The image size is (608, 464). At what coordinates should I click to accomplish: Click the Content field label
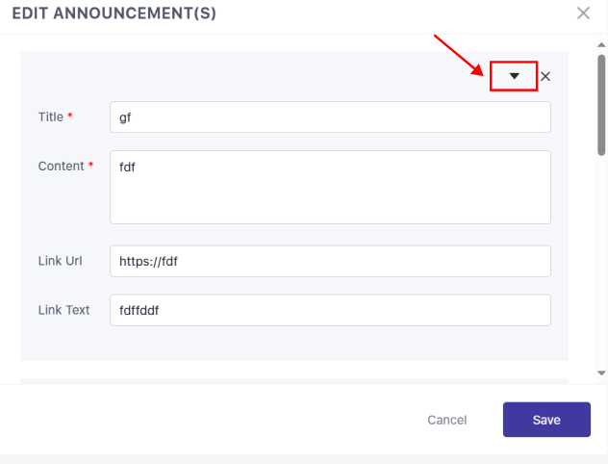coord(61,166)
